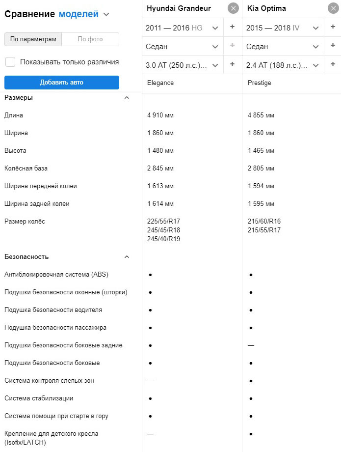Click Система помощи при старте в гору label
341x452 pixels.
56,416
